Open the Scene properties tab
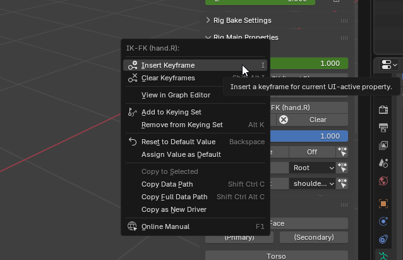The width and height of the screenshot is (403, 260). pyautogui.click(x=383, y=163)
